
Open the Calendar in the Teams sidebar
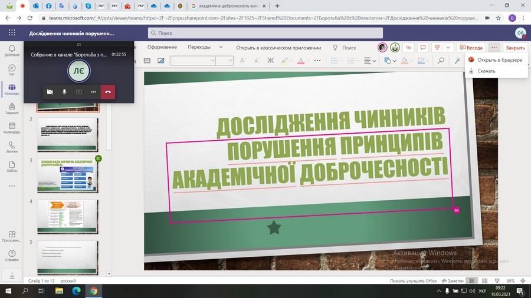(11, 128)
